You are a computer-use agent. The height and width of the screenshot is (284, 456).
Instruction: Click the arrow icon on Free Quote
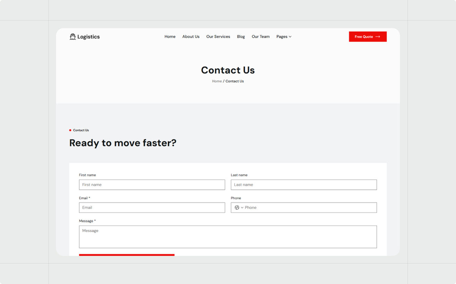coord(378,37)
